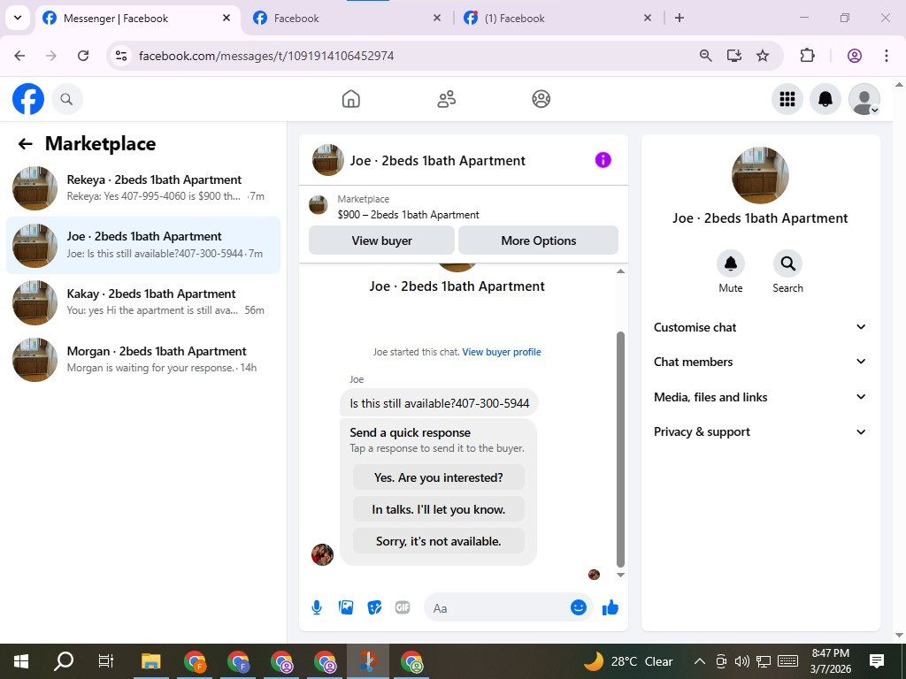Show hidden system tray icons

(699, 661)
